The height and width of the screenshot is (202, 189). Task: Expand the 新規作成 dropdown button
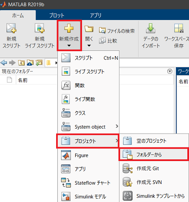(69, 35)
